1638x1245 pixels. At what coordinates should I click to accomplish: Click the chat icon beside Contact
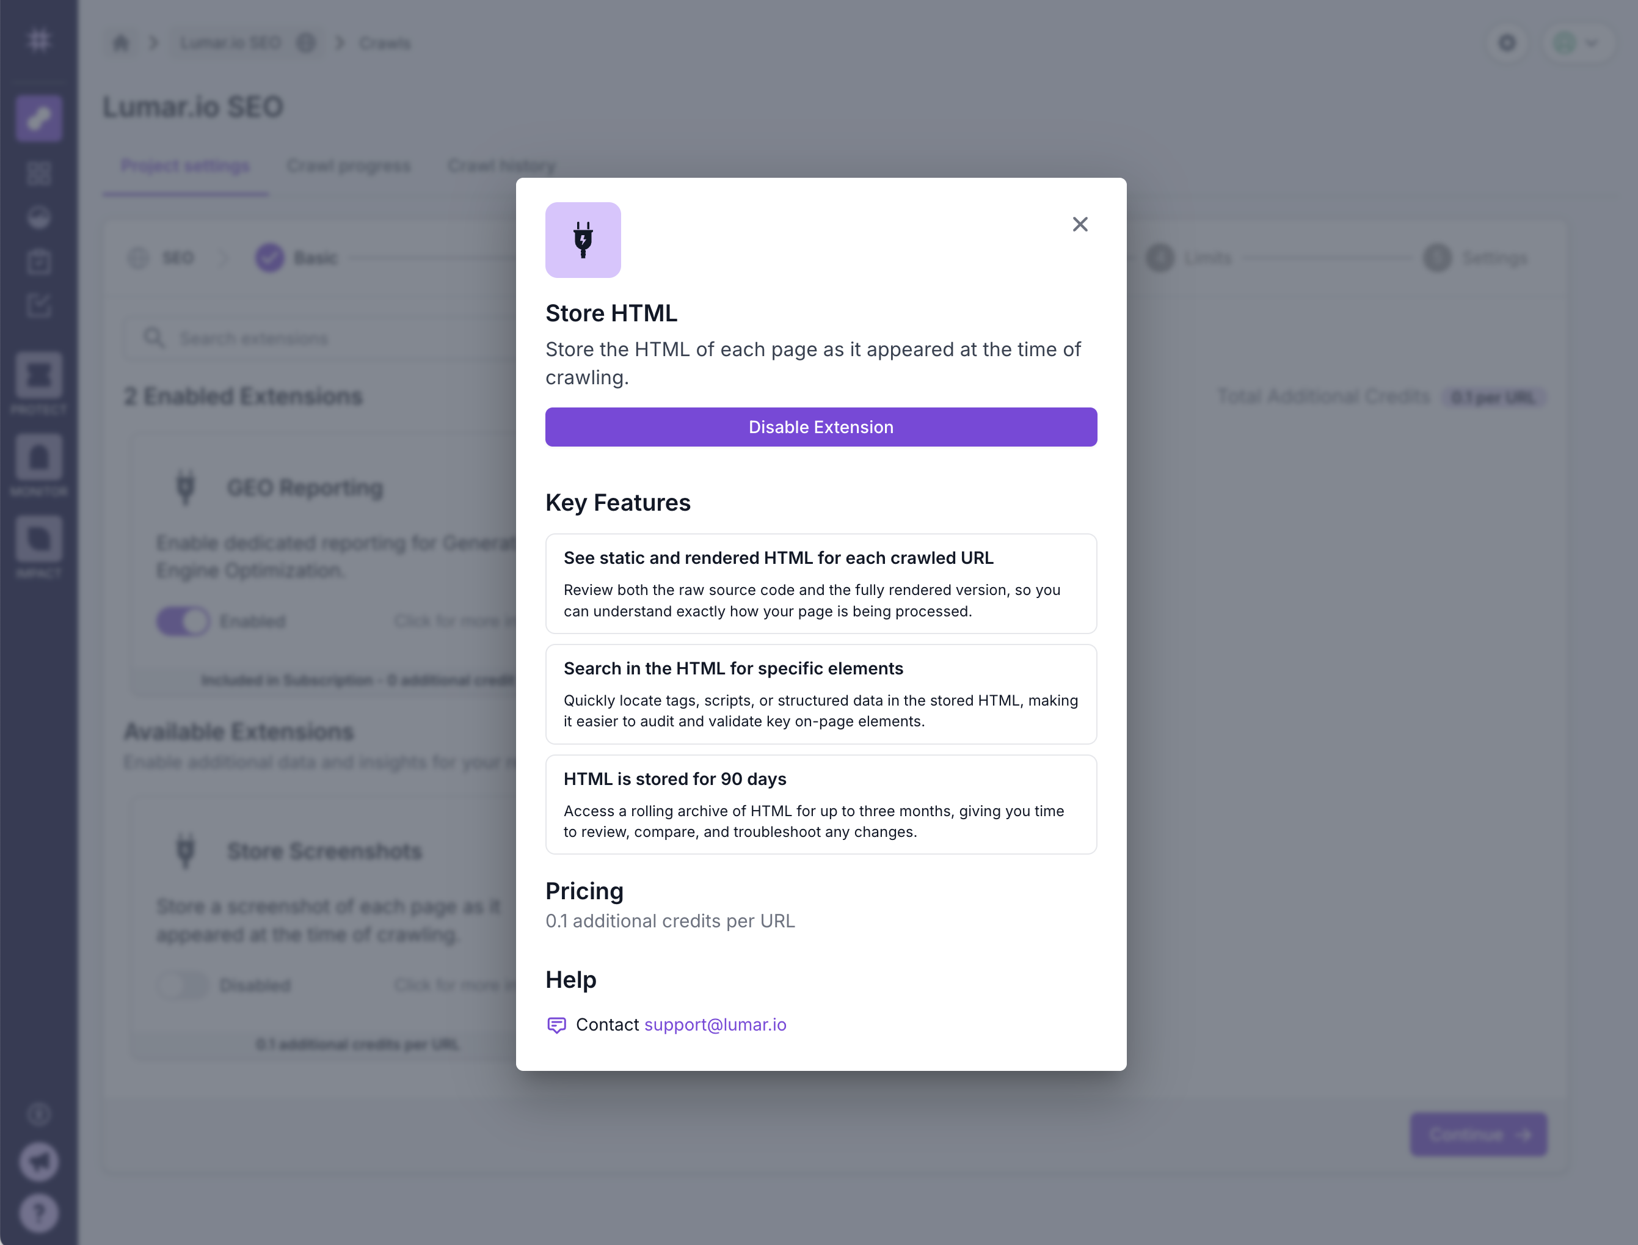(556, 1025)
